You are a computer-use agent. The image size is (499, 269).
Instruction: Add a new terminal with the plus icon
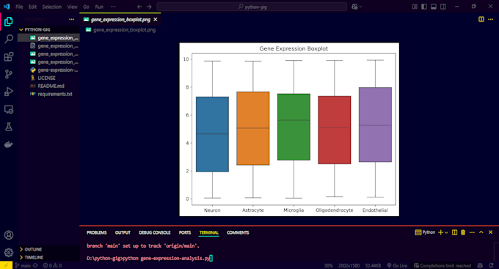point(440,232)
